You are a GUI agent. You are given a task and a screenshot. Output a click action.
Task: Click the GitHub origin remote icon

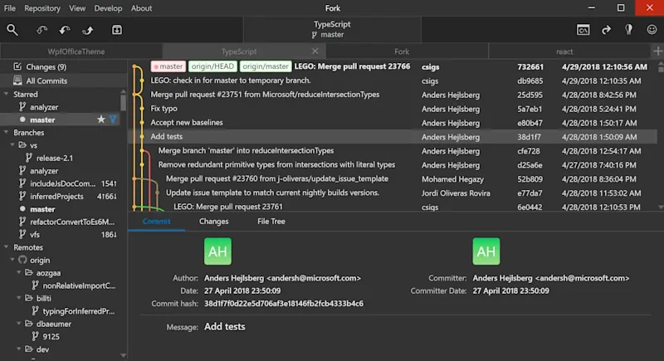coord(22,260)
